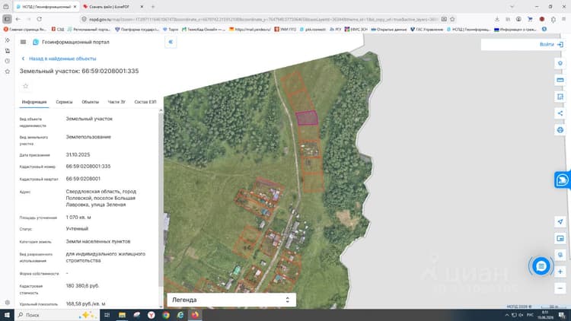Go back in browser history

(18, 19)
